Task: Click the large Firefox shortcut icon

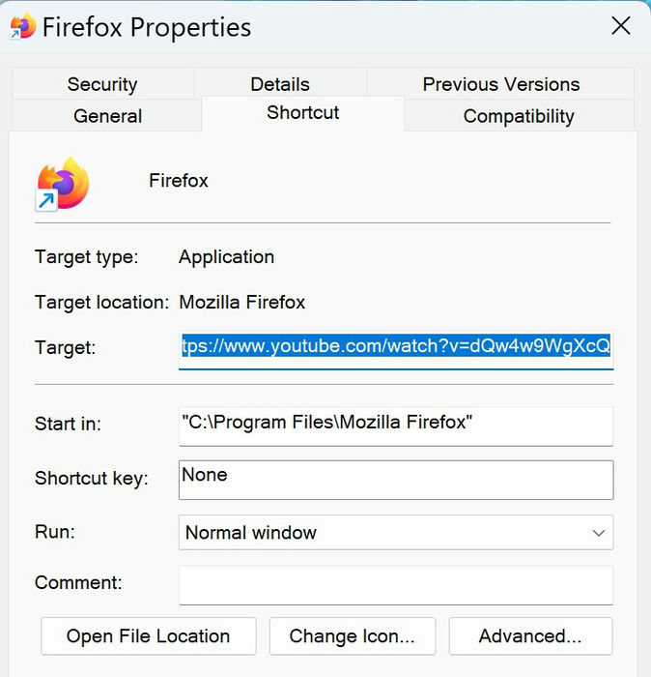Action: pos(63,185)
